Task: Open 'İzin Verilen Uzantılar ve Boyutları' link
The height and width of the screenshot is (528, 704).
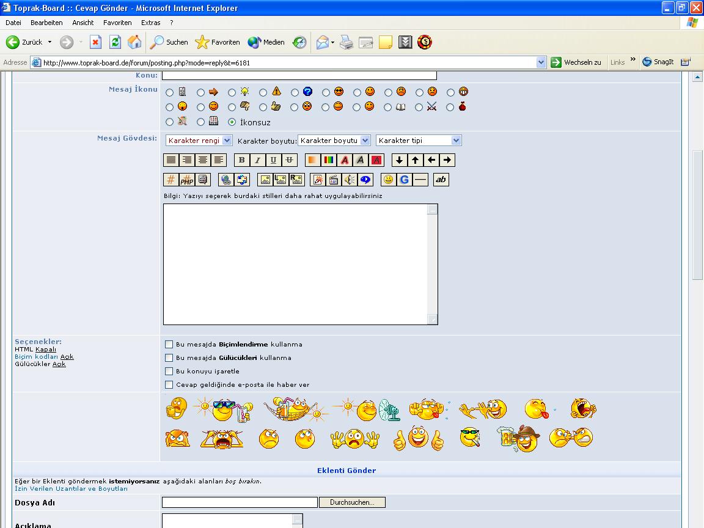Action: tap(71, 488)
